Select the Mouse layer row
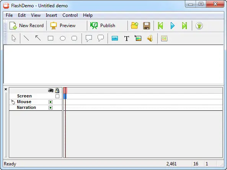Image resolution: width=227 pixels, height=170 pixels. [36, 102]
